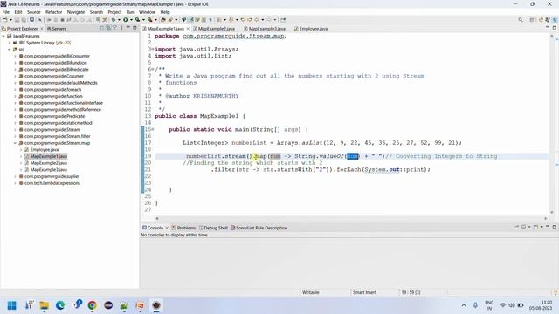Screen dimensions: 559x314
Task: Toggle Mark Occurrences in the toolbar
Action: click(x=190, y=20)
